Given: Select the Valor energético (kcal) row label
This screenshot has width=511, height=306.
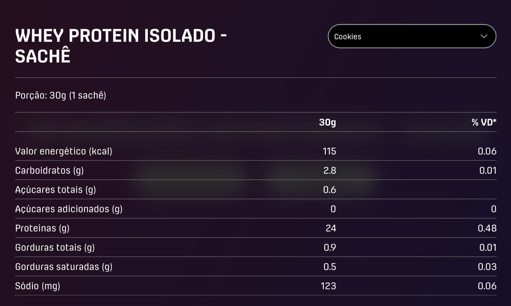Looking at the screenshot, I should tap(64, 151).
